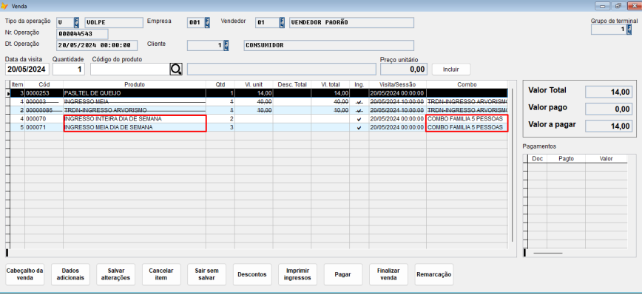The height and width of the screenshot is (295, 642).
Task: Click Salvar alterações button
Action: (115, 274)
